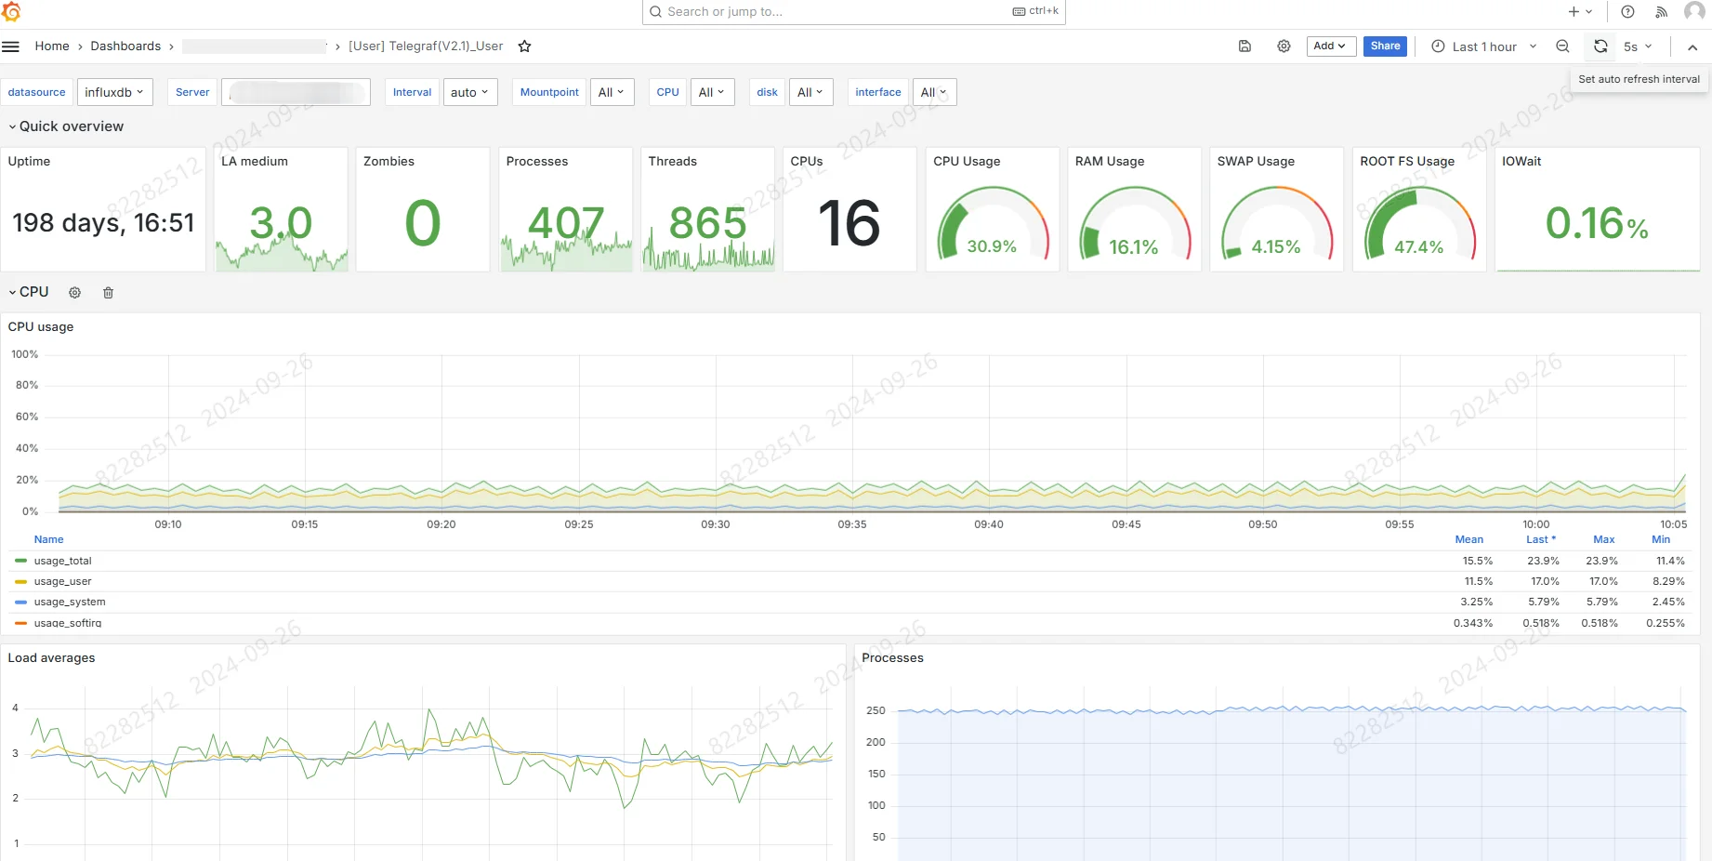Toggle usage_user series visibility
Viewport: 1712px width, 861px height.
coord(62,581)
